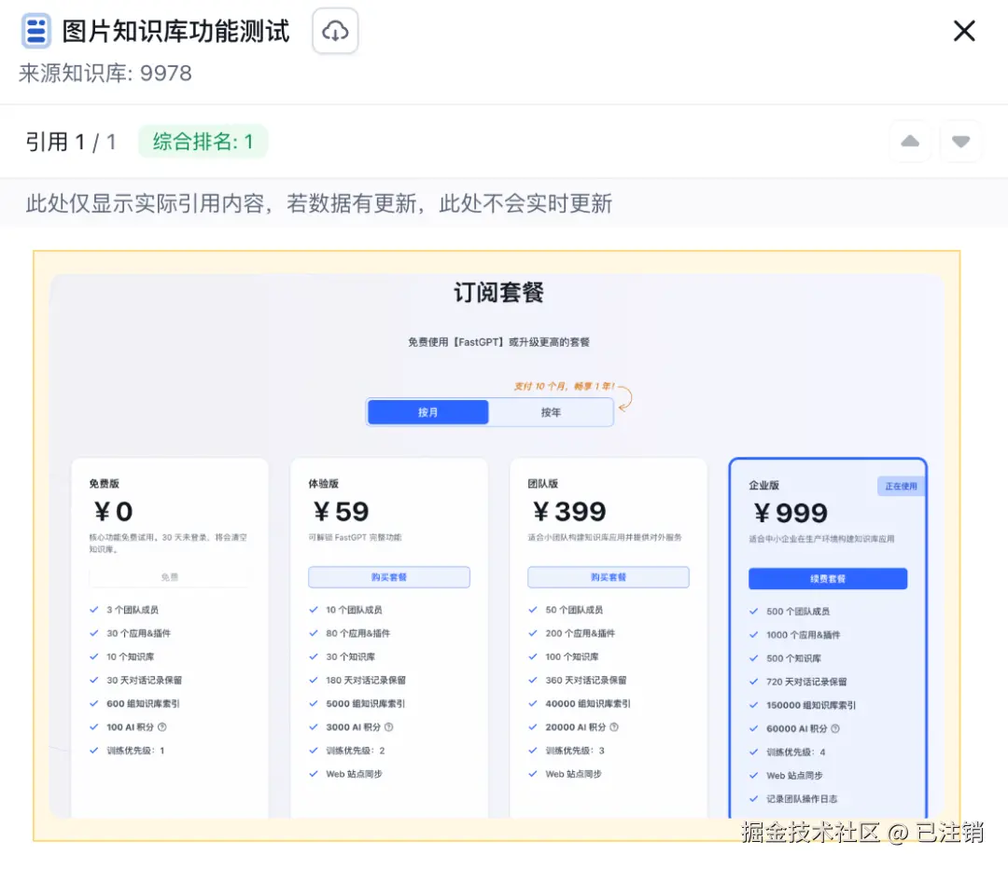Click the 正在使用 badge on 企业版
Screen dimensions: 1008x869
tap(901, 486)
